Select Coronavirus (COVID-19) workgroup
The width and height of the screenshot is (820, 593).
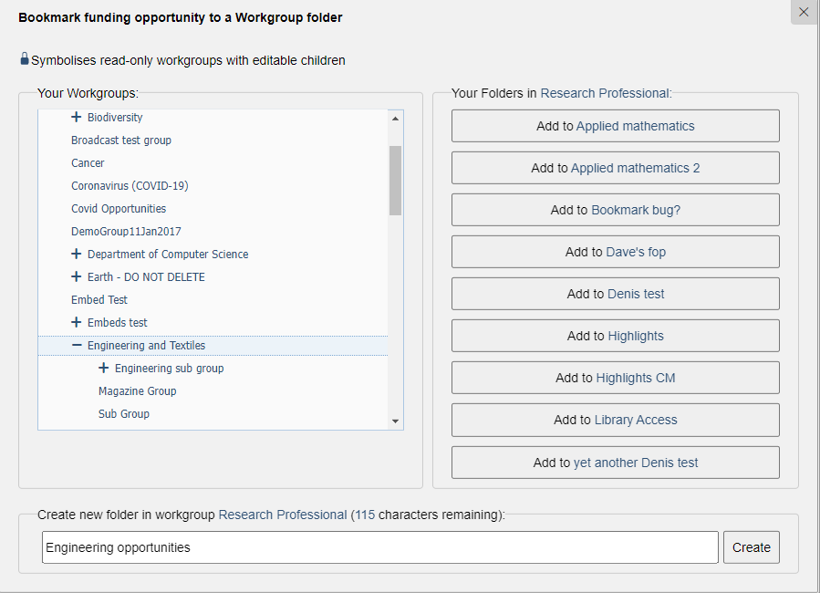(130, 186)
